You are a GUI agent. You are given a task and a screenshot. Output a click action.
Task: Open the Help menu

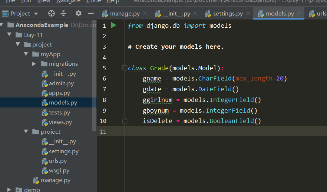coord(113,1)
